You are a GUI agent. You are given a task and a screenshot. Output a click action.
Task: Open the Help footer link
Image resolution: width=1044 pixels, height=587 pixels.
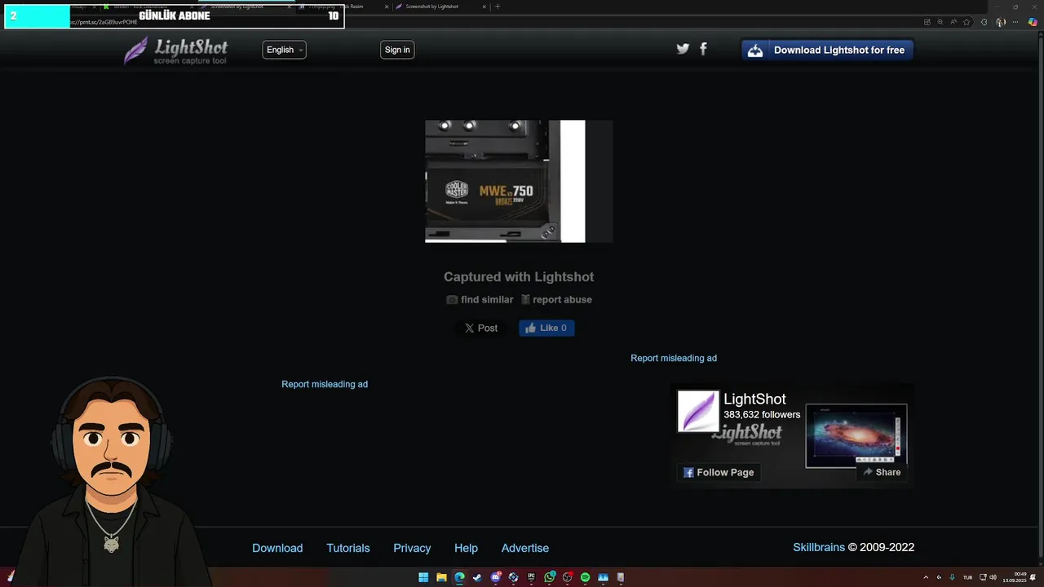(466, 548)
